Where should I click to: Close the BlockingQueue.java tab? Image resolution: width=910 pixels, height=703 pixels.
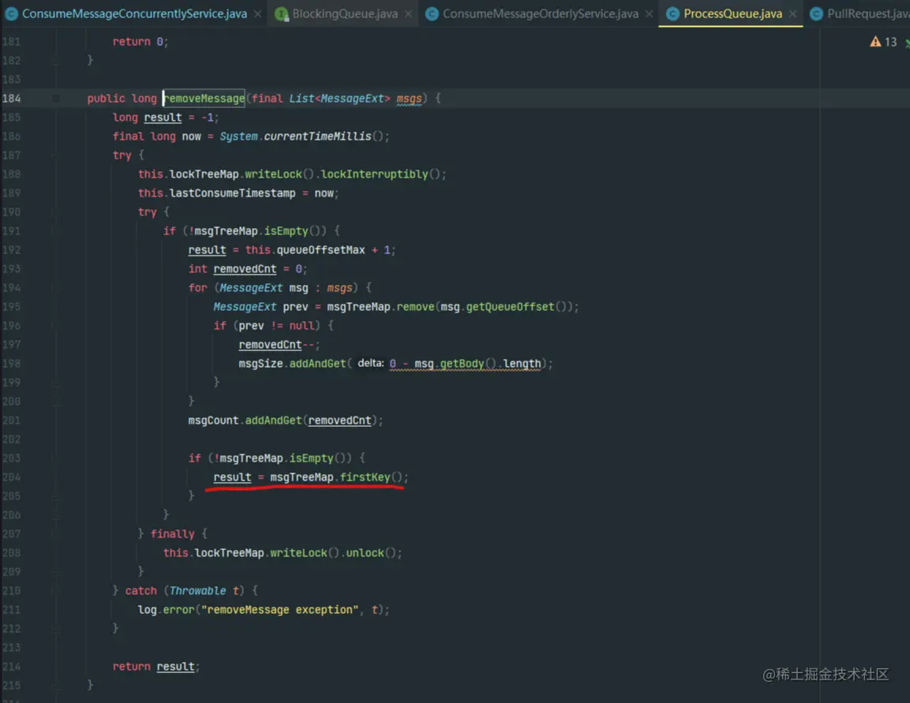pos(409,14)
